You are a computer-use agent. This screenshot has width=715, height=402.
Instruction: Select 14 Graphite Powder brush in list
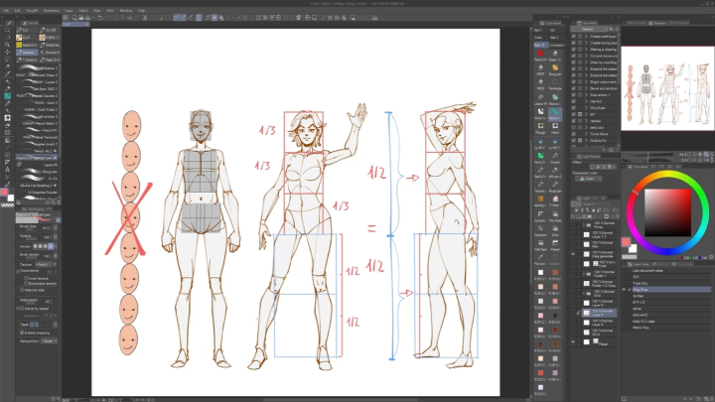38,193
